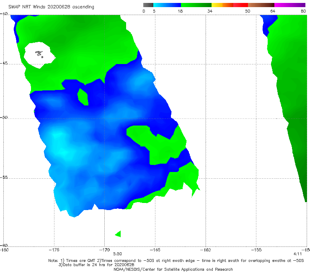Click the note '3)Data buffer is 24 hrs'
This screenshot has width=310, height=272.
(x=96, y=265)
